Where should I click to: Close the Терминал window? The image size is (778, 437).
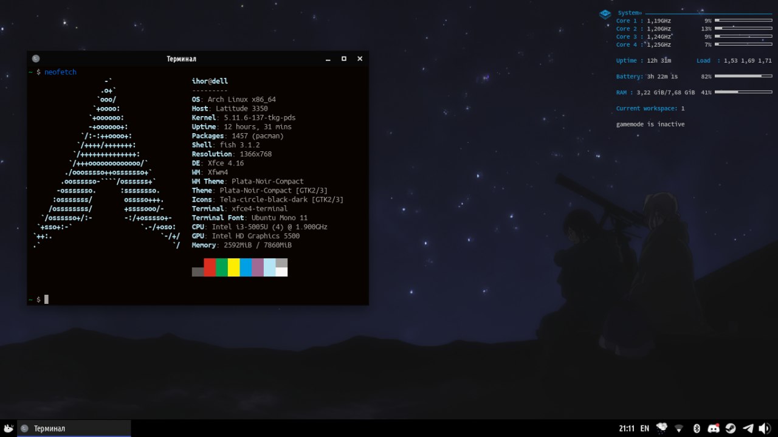360,59
